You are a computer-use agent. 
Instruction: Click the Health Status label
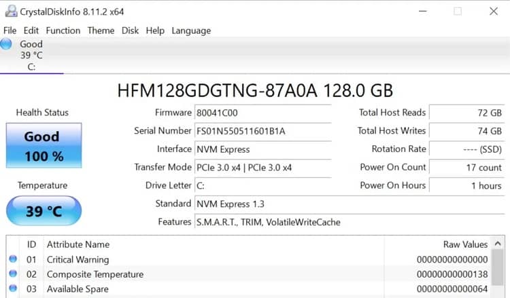coord(42,112)
